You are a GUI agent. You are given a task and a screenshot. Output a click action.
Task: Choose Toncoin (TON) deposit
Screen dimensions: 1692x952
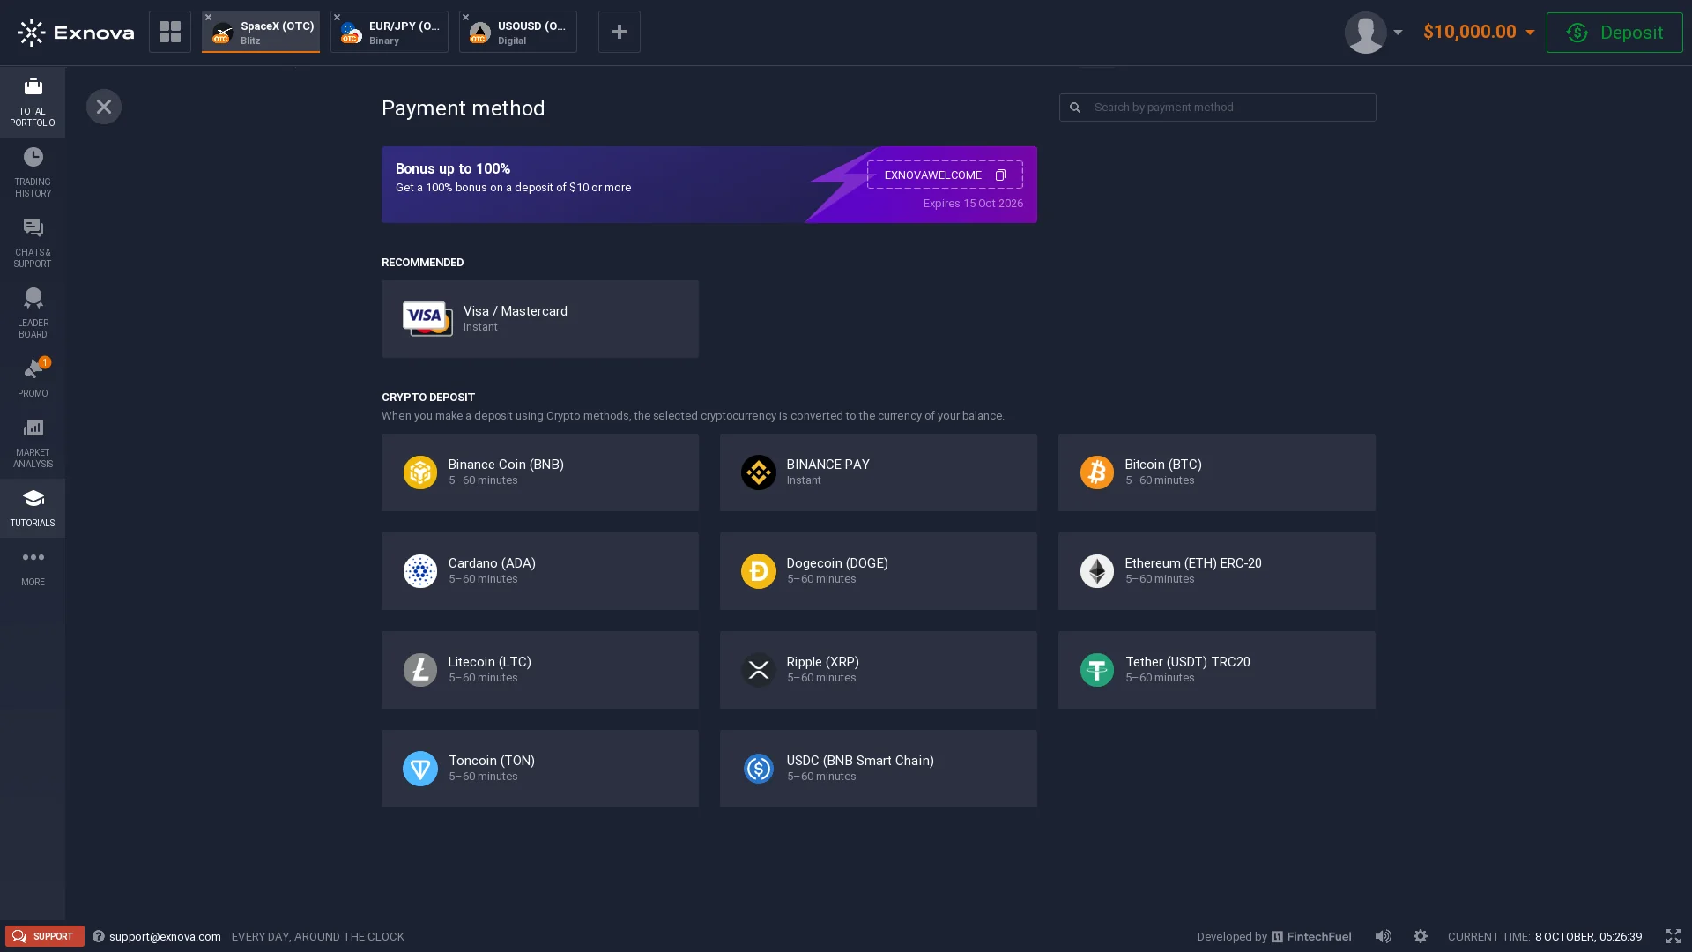(x=540, y=769)
